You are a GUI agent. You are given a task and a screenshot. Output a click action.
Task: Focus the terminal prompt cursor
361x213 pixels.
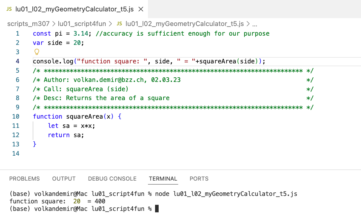[x=156, y=208]
